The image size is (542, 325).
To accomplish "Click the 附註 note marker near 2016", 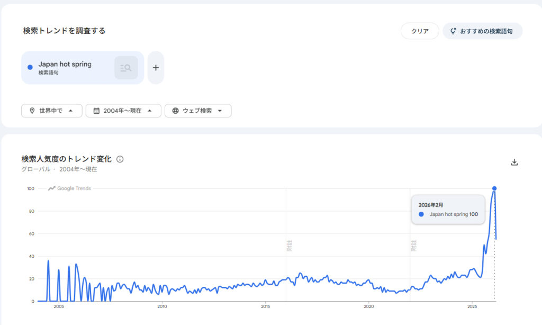I will [x=290, y=246].
